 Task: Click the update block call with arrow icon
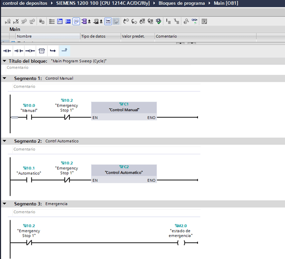150,22
